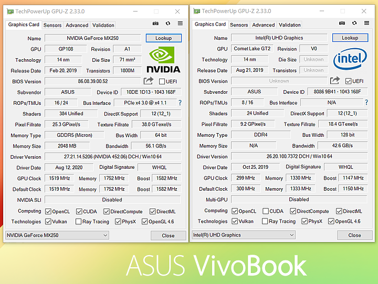Open the hamburger menu in the NVIDIA window
The image size is (378, 284).
(180, 24)
